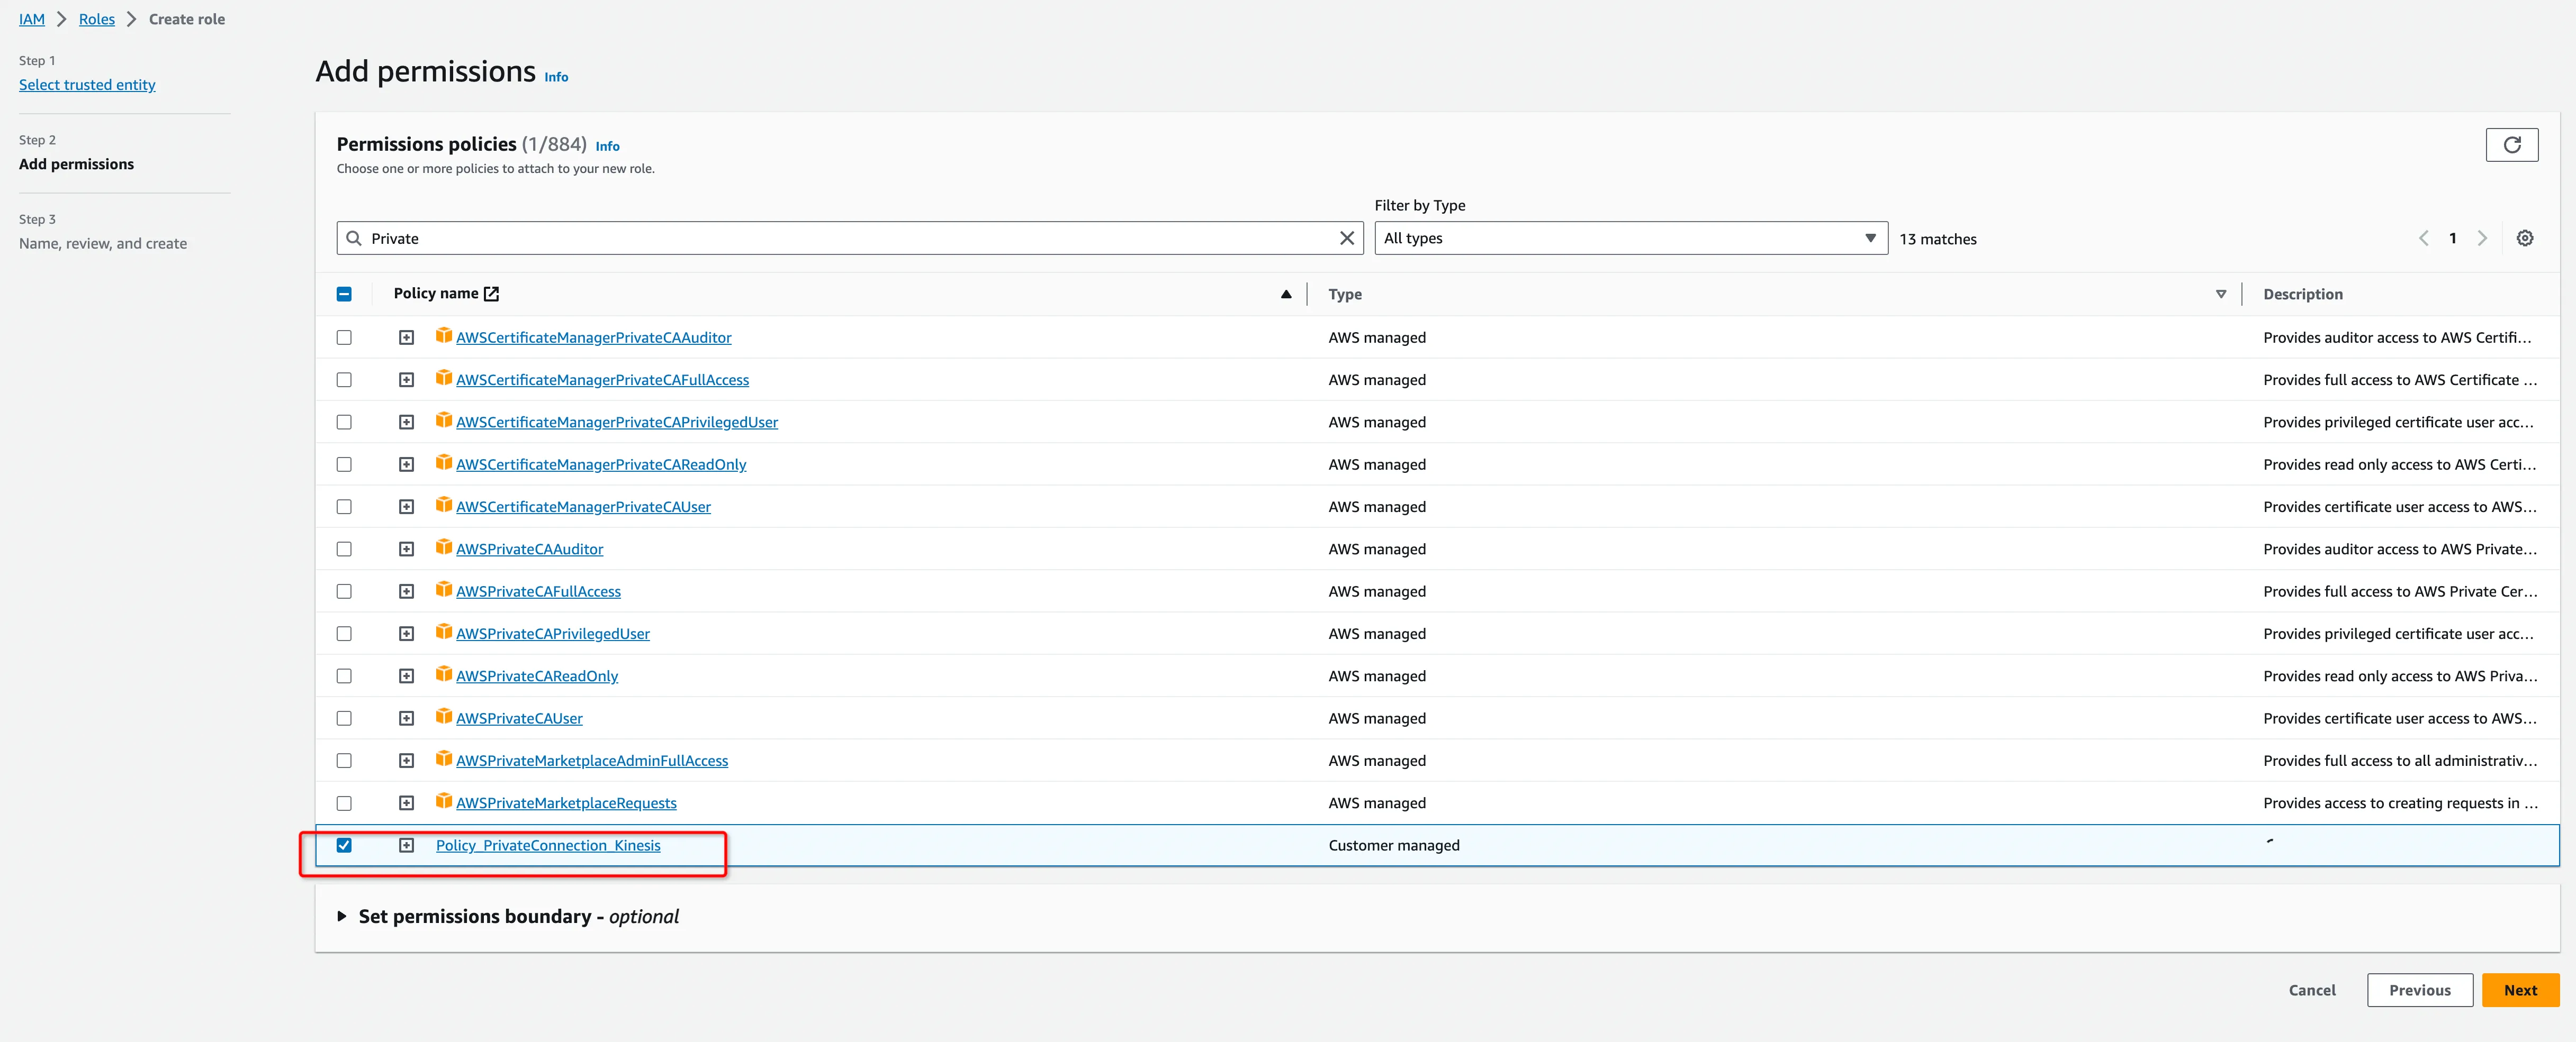Screen dimensions: 2576x1042
Task: Click '13 matches' result count text
Action: click(1937, 239)
